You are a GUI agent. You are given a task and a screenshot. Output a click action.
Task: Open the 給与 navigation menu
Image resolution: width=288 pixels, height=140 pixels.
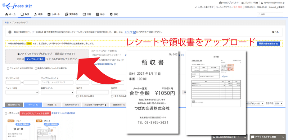coord(100,14)
